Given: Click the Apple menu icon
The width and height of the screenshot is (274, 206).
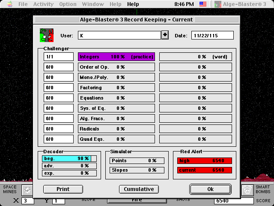Looking at the screenshot, I should (8, 4).
